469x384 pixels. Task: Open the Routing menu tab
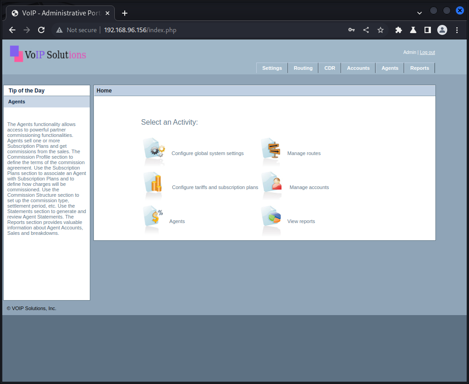coord(303,68)
